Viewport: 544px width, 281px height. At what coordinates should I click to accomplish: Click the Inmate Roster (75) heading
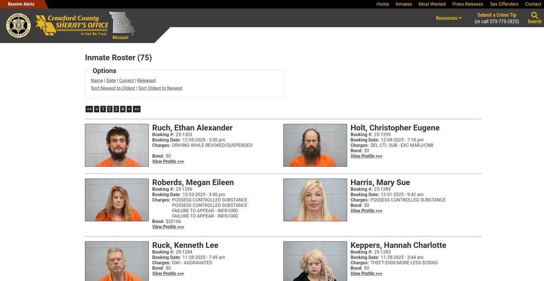118,58
